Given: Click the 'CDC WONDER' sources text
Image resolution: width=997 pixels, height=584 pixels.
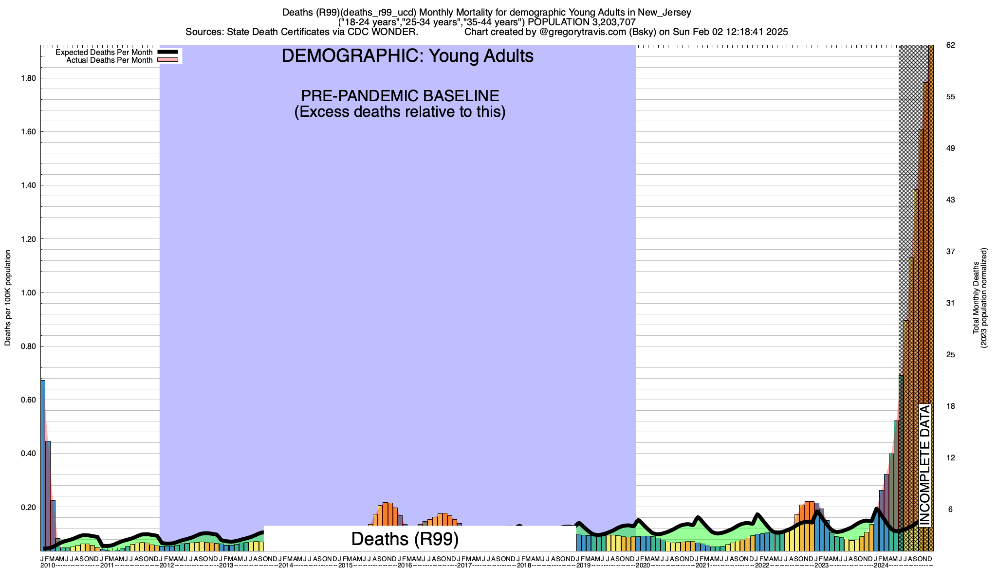Looking at the screenshot, I should (x=382, y=32).
